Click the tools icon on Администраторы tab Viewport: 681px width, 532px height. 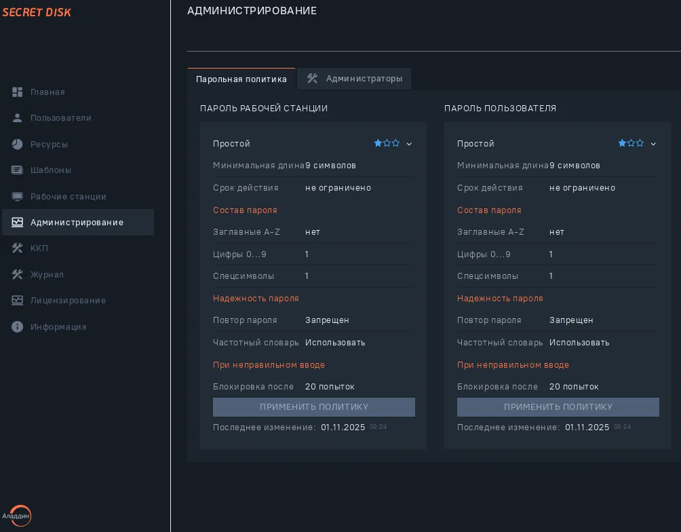pyautogui.click(x=312, y=79)
